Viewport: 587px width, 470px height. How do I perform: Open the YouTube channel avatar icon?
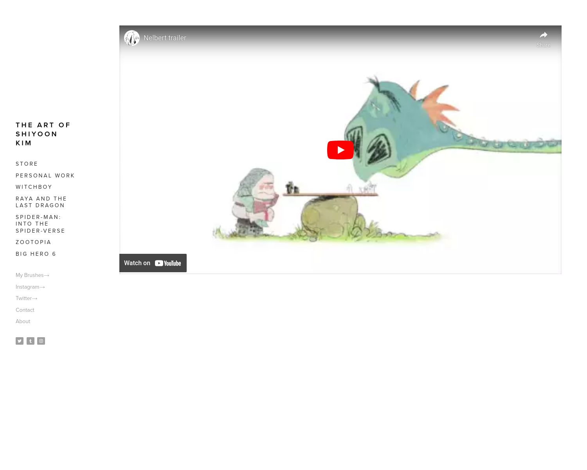132,38
